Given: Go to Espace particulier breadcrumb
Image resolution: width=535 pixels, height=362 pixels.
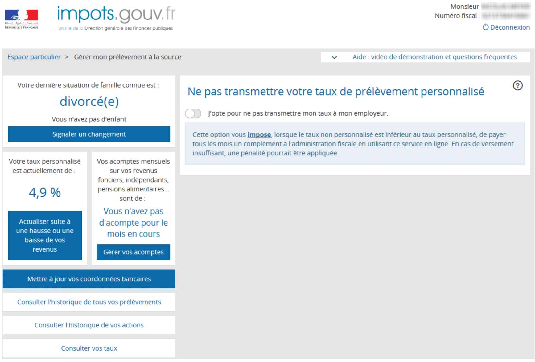Looking at the screenshot, I should (34, 57).
